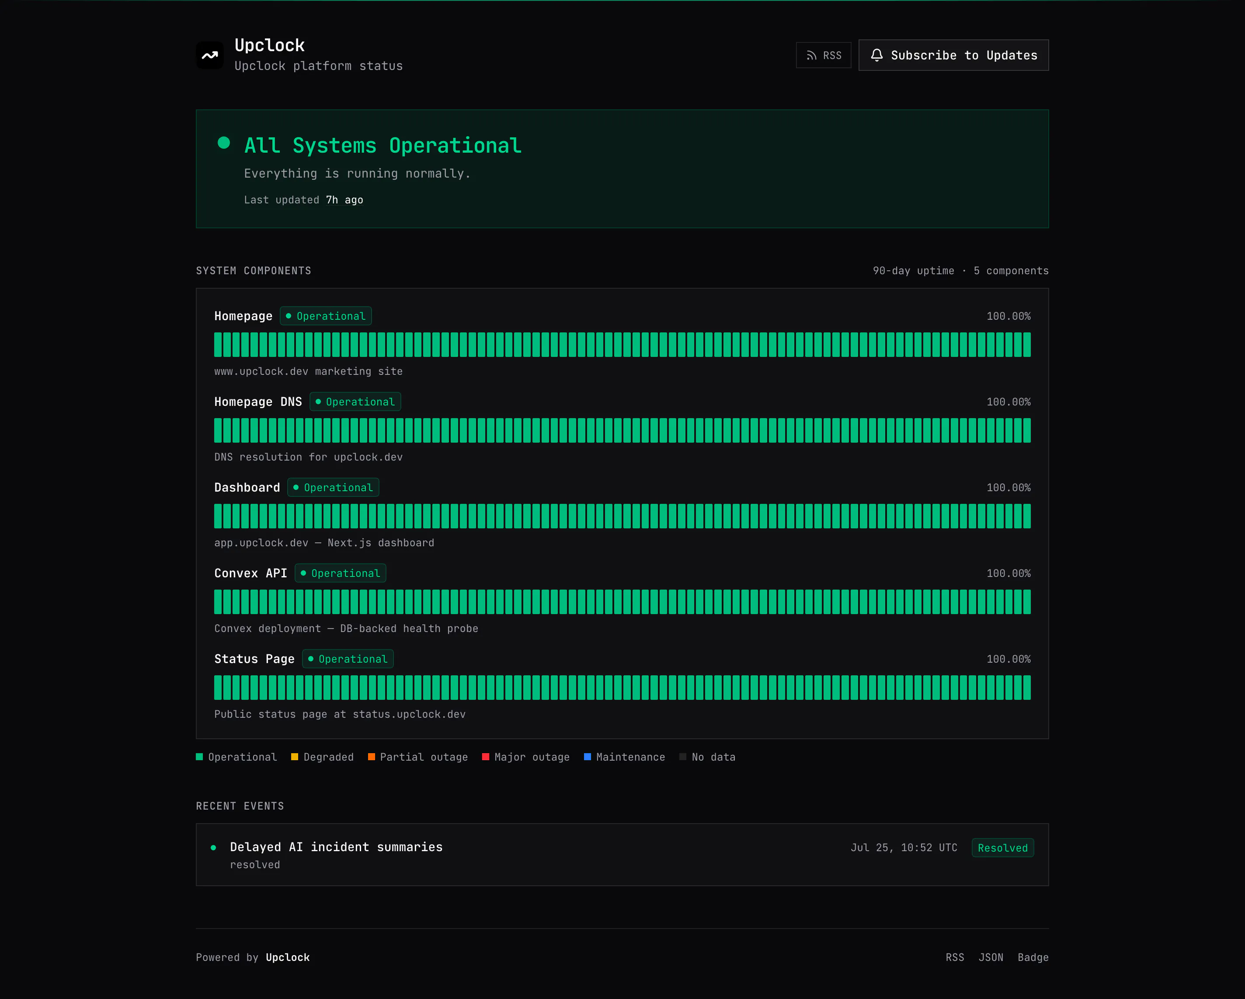Click the Convex API uptime bar chart
This screenshot has height=999, width=1245.
(x=622, y=602)
